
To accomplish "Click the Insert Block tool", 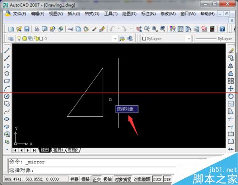I will click(7, 134).
